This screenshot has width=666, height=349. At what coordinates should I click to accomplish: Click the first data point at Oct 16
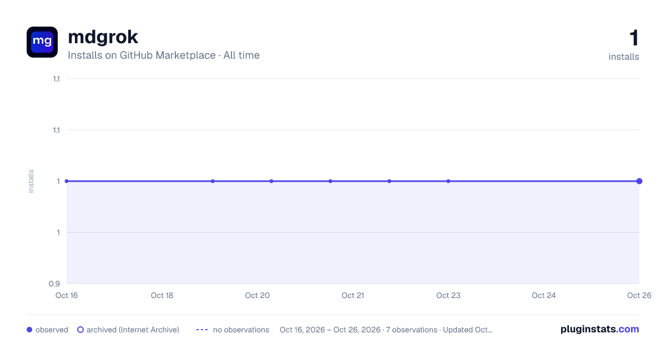click(67, 181)
